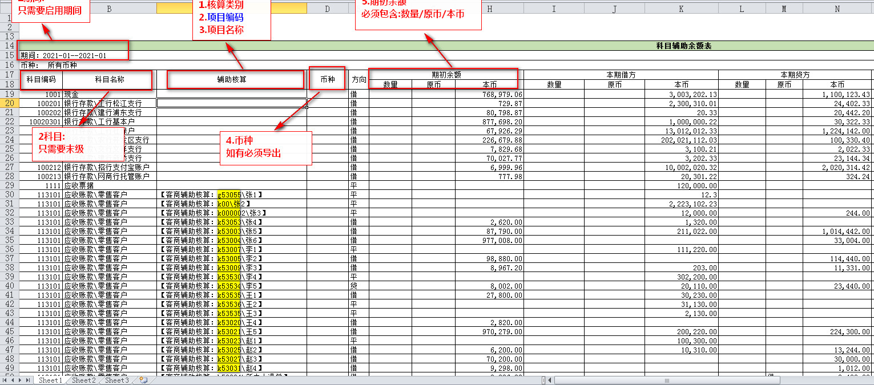Switch to the Sheet2 tab
The height and width of the screenshot is (385, 874).
point(83,380)
